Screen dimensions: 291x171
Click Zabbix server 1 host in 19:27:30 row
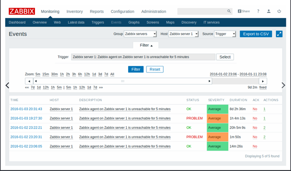(x=61, y=118)
